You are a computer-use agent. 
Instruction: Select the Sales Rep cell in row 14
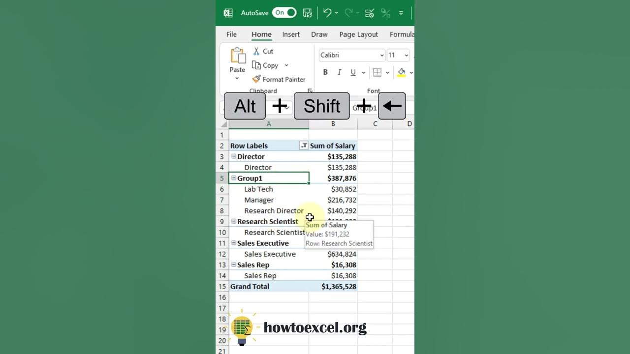tap(269, 275)
